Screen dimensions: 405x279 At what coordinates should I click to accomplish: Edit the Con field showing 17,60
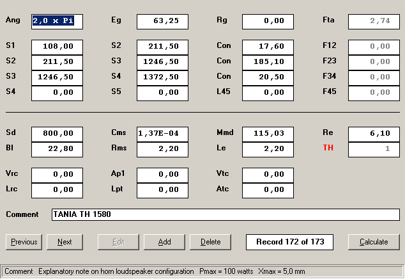(x=268, y=47)
